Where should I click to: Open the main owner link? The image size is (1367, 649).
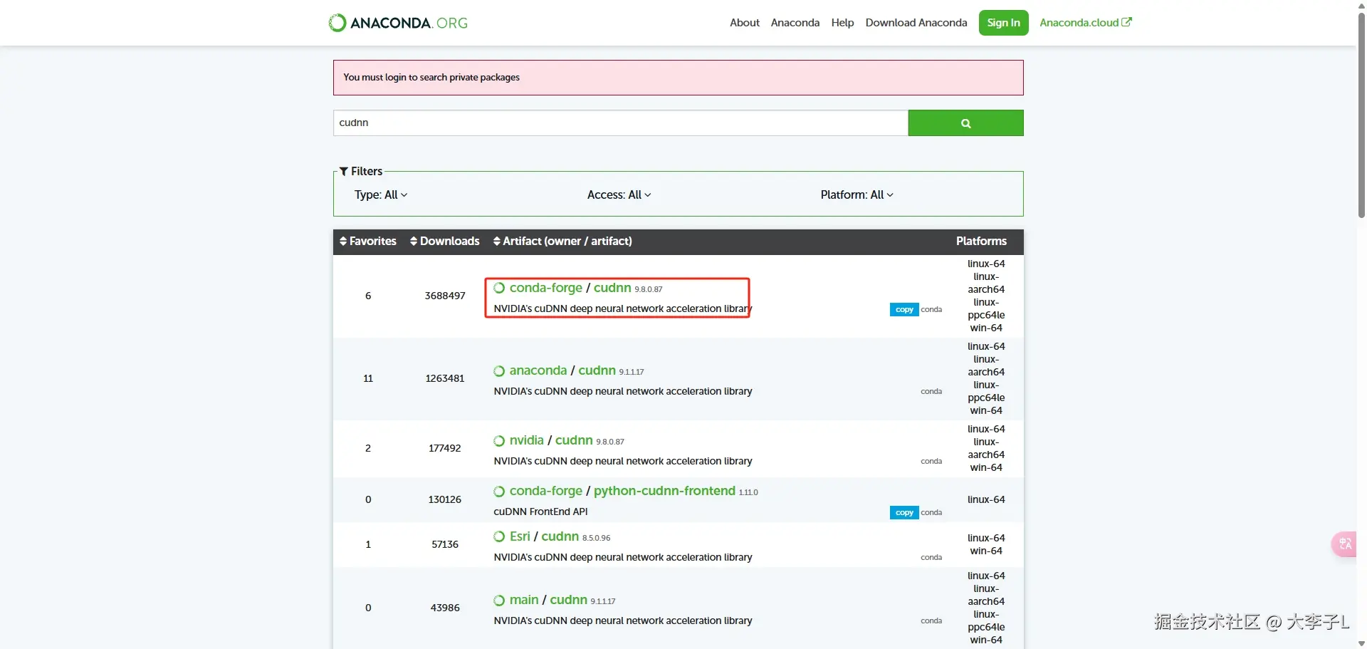click(x=524, y=600)
